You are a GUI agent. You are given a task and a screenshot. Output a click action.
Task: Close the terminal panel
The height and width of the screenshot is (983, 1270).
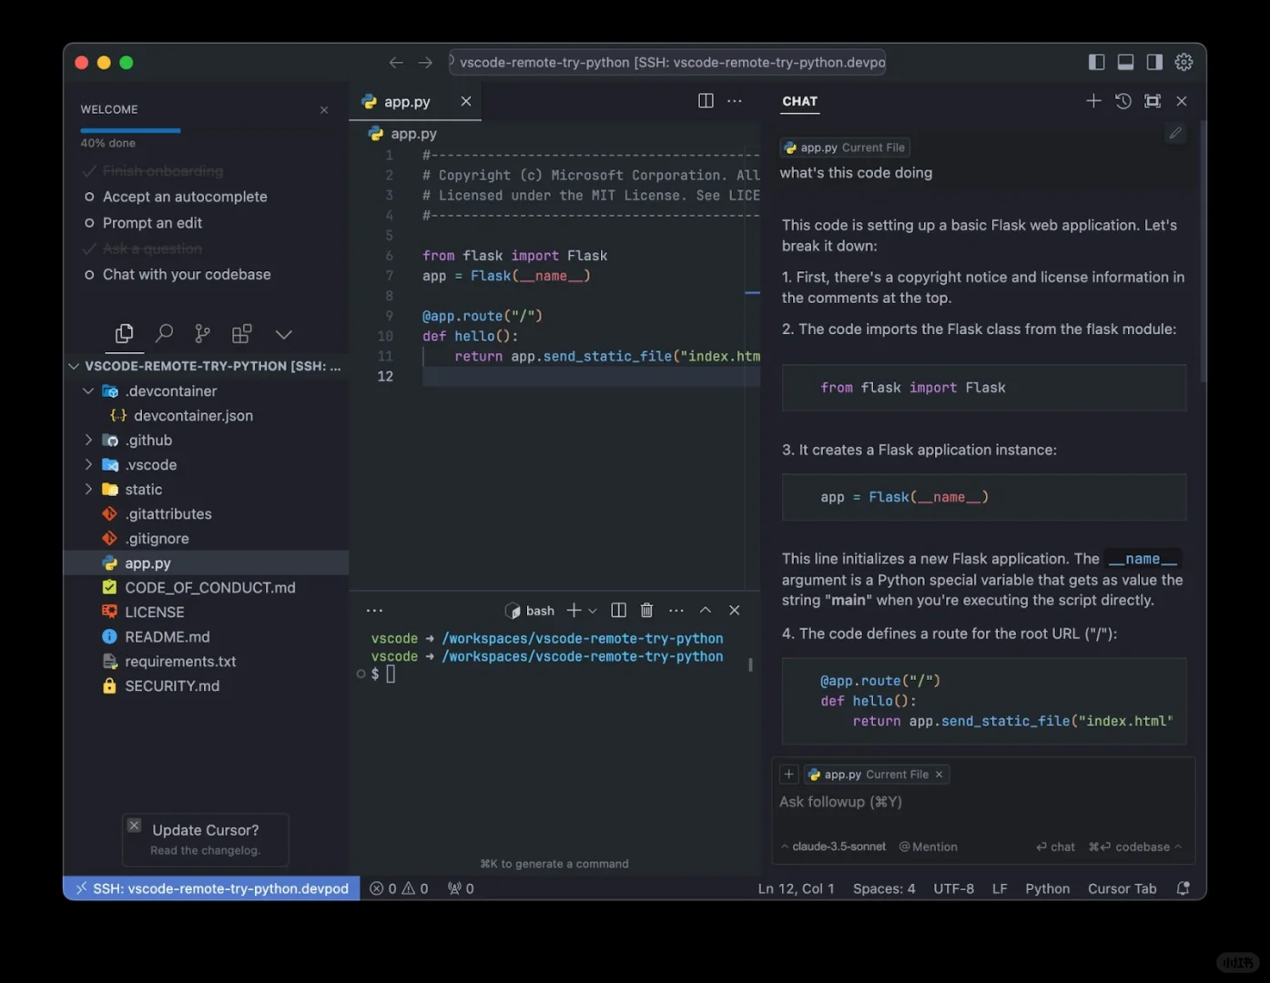coord(735,610)
